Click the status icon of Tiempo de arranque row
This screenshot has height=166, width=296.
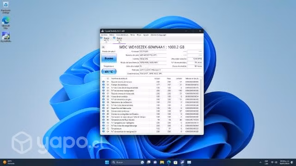[104, 85]
